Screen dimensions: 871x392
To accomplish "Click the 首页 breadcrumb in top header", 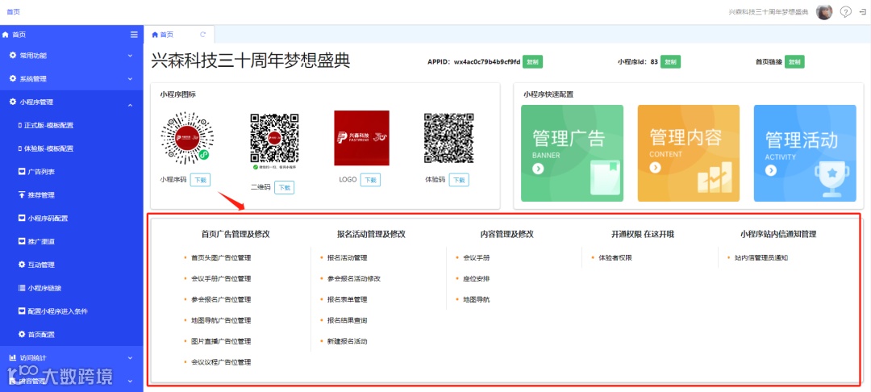I will point(14,11).
